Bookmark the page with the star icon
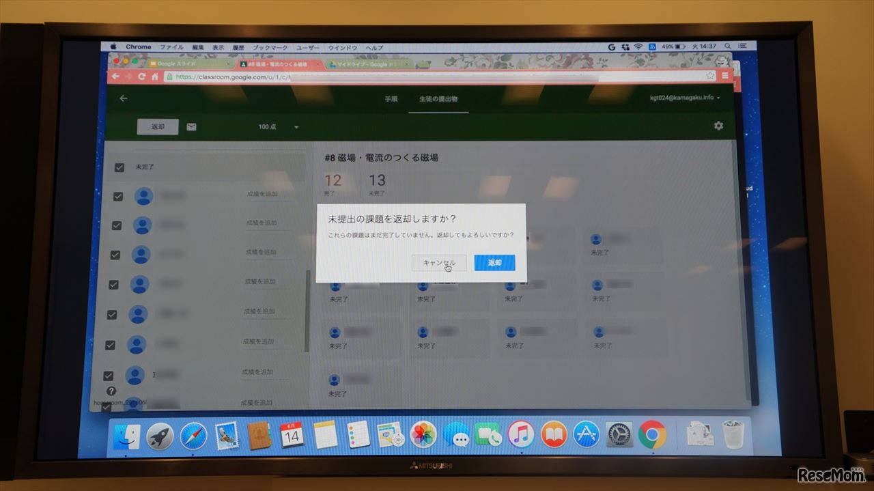The width and height of the screenshot is (874, 491). tap(710, 75)
